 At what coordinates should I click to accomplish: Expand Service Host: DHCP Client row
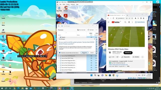point(59,58)
